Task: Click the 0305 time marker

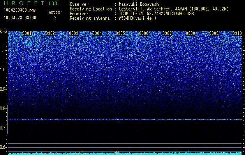Action: 120,33
